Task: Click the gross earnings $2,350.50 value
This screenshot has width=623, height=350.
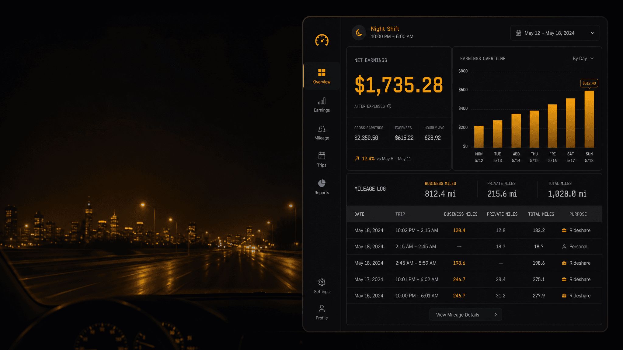Action: click(366, 138)
